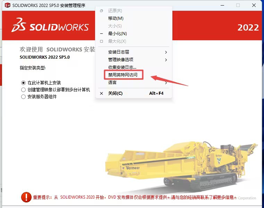This screenshot has height=208, width=264.
Task: Choose 禁用英特网访问 menu entry
Action: [x=134, y=75]
